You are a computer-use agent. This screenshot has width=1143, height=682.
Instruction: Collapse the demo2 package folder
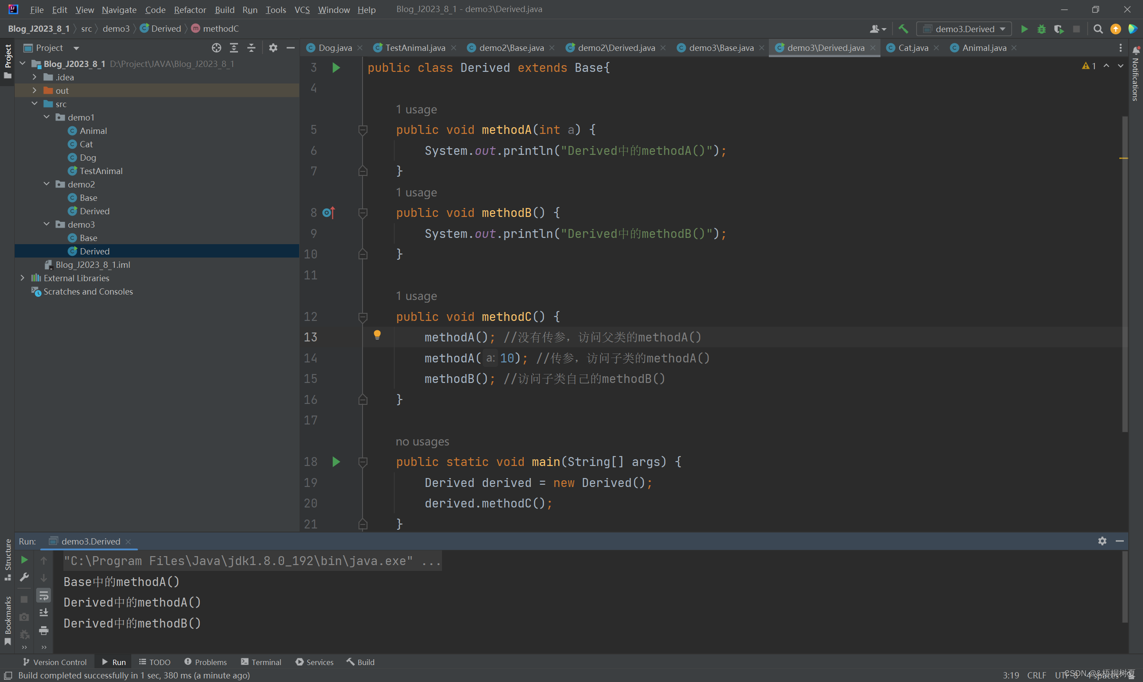[x=46, y=184]
